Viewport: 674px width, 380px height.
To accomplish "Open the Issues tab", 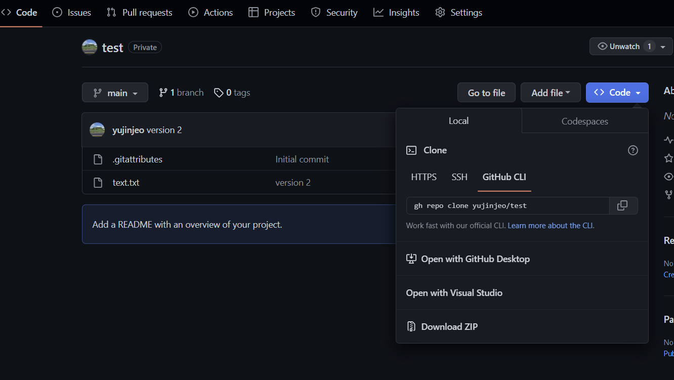I will click(72, 13).
